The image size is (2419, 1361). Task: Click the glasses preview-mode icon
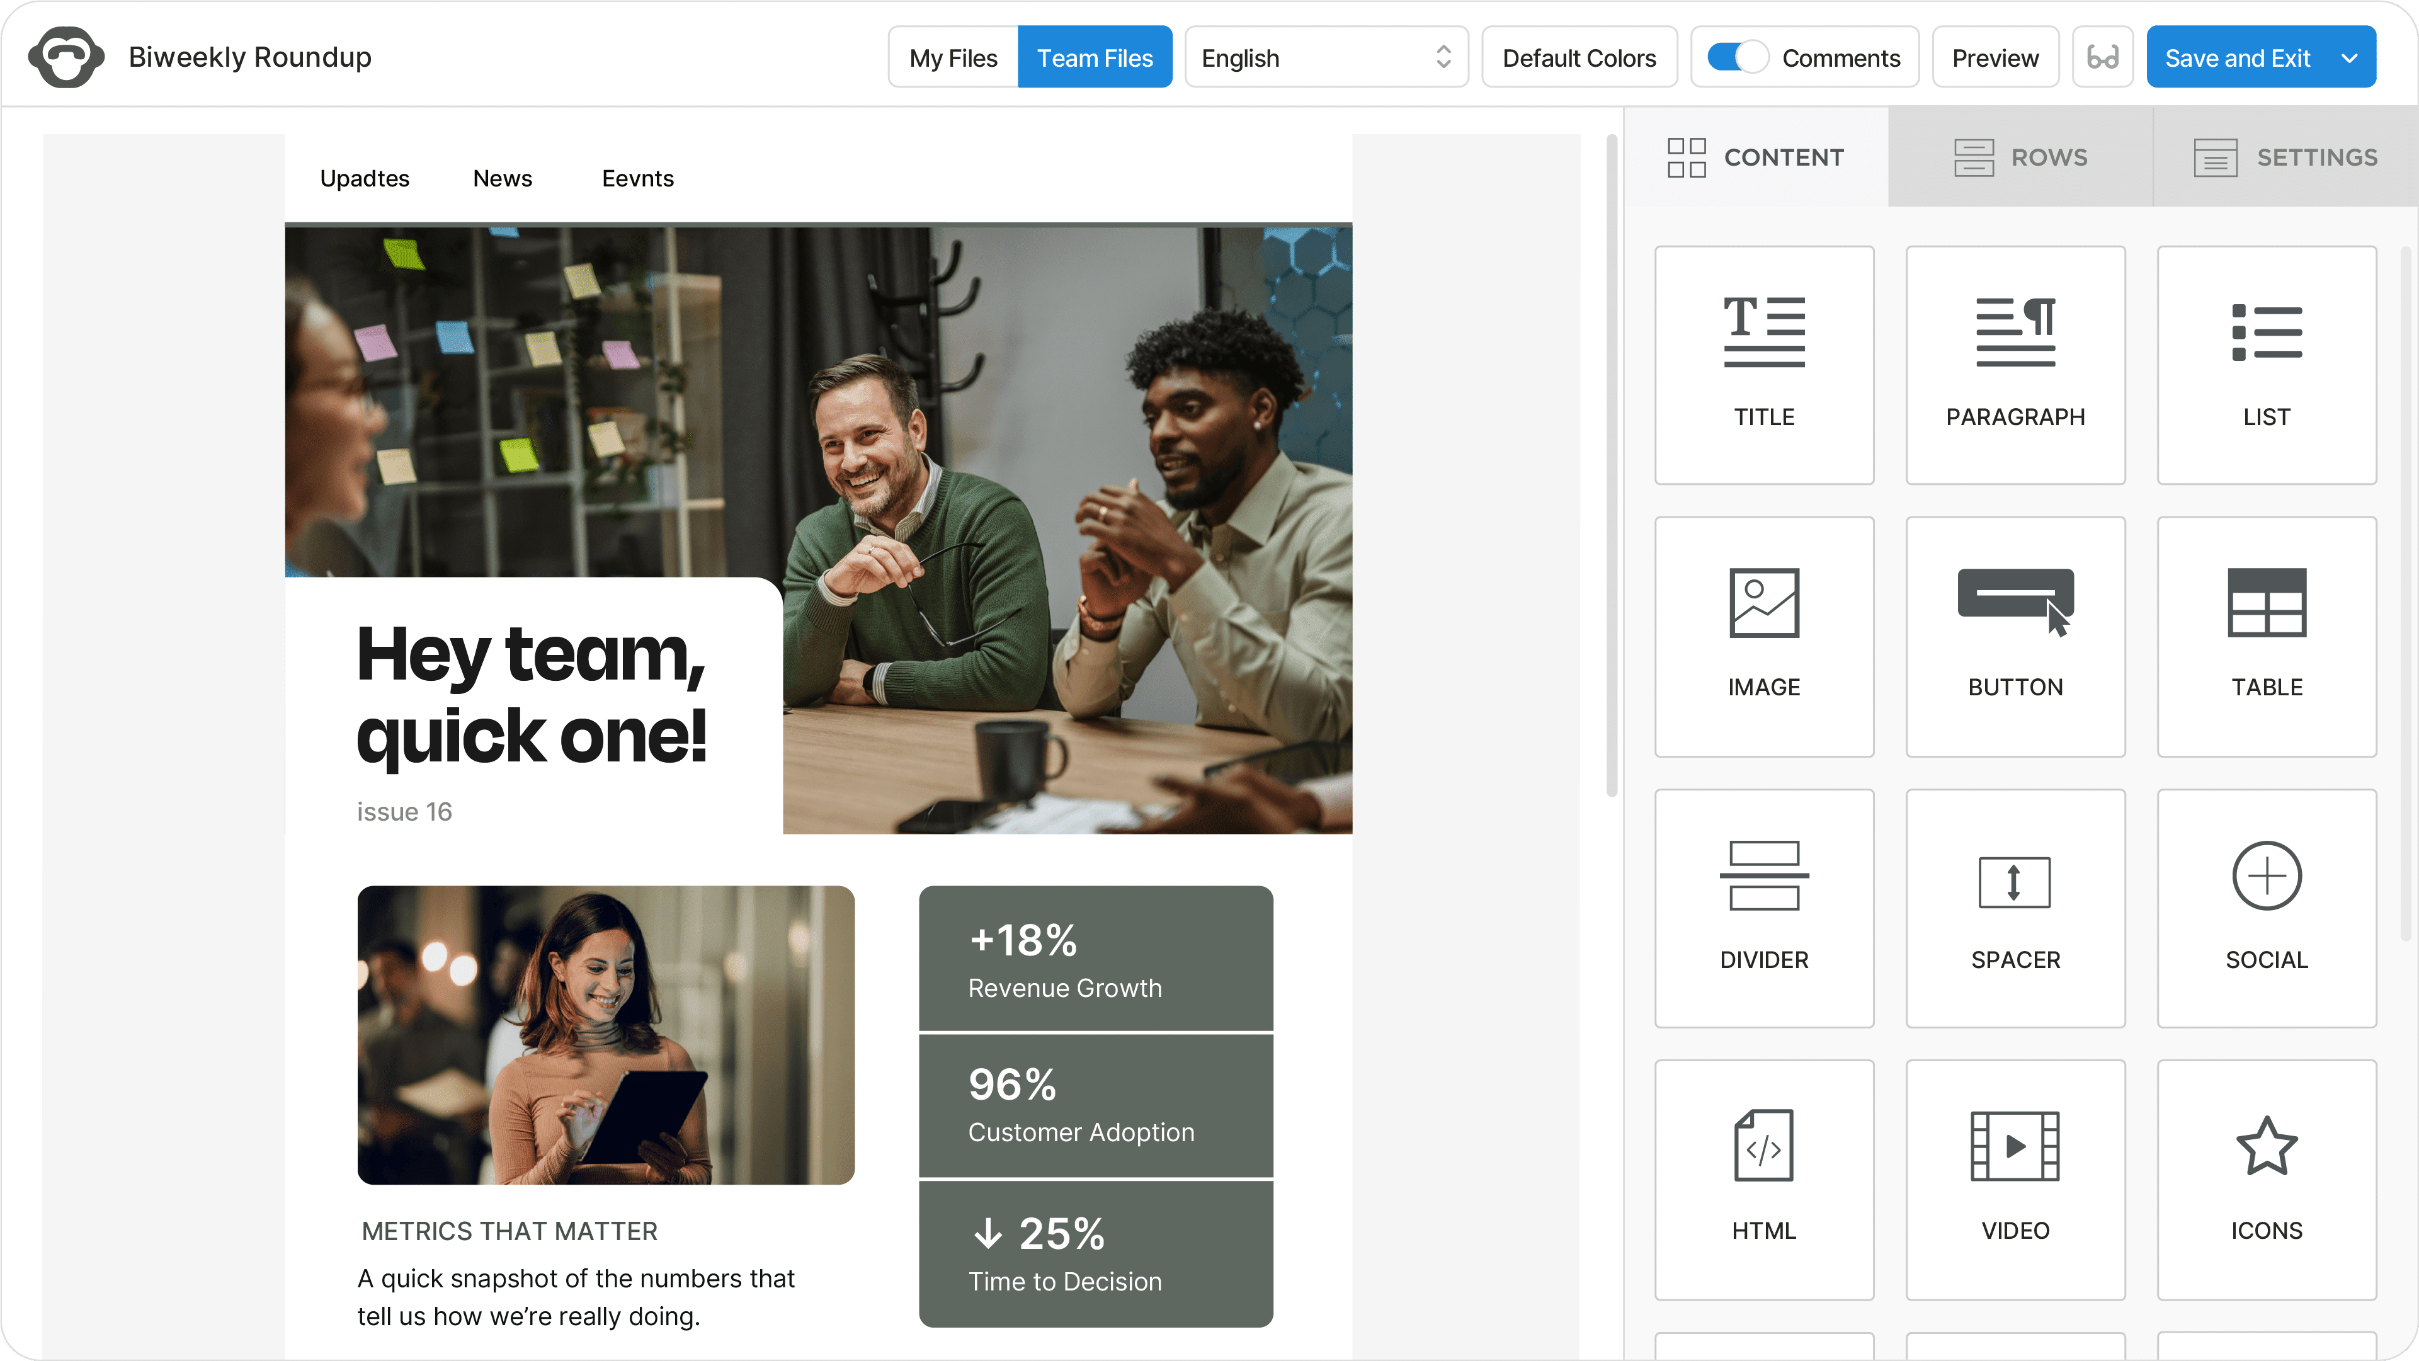click(x=2103, y=57)
